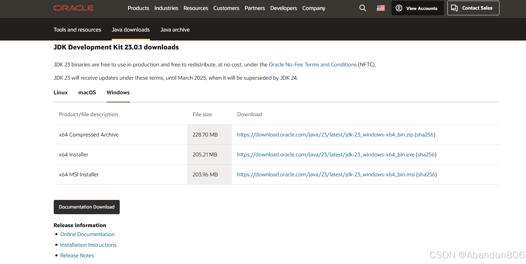The width and height of the screenshot is (526, 264).
Task: Switch to Tools and resources tab
Action: pyautogui.click(x=77, y=30)
